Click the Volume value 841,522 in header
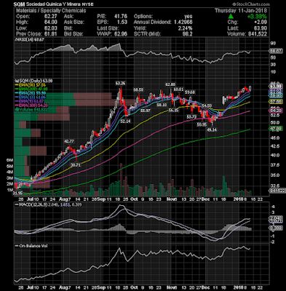This screenshot has height=291, width=286. pos(257,34)
